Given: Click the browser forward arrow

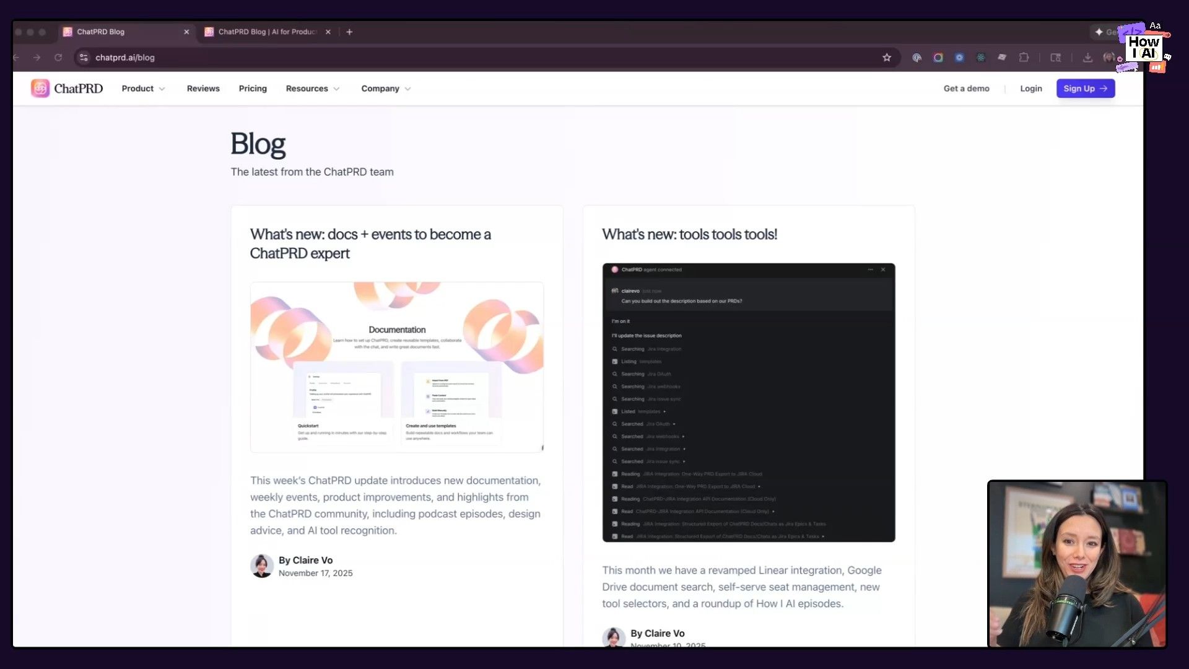Looking at the screenshot, I should coord(37,58).
